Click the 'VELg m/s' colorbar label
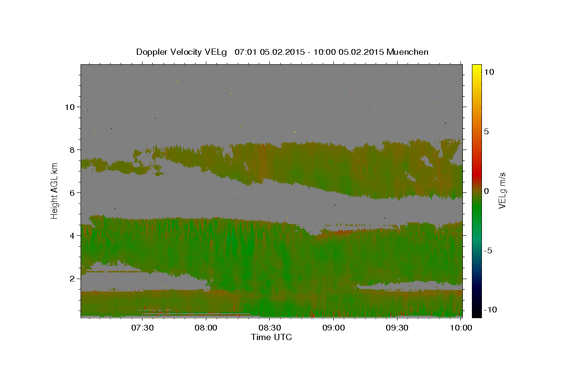572x381 pixels. [x=502, y=191]
